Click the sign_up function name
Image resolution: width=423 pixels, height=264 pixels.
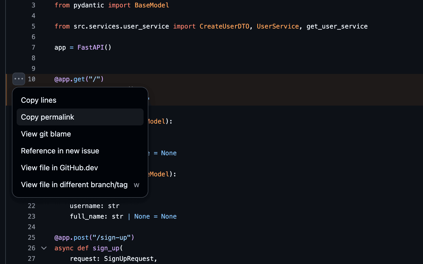[x=106, y=248]
